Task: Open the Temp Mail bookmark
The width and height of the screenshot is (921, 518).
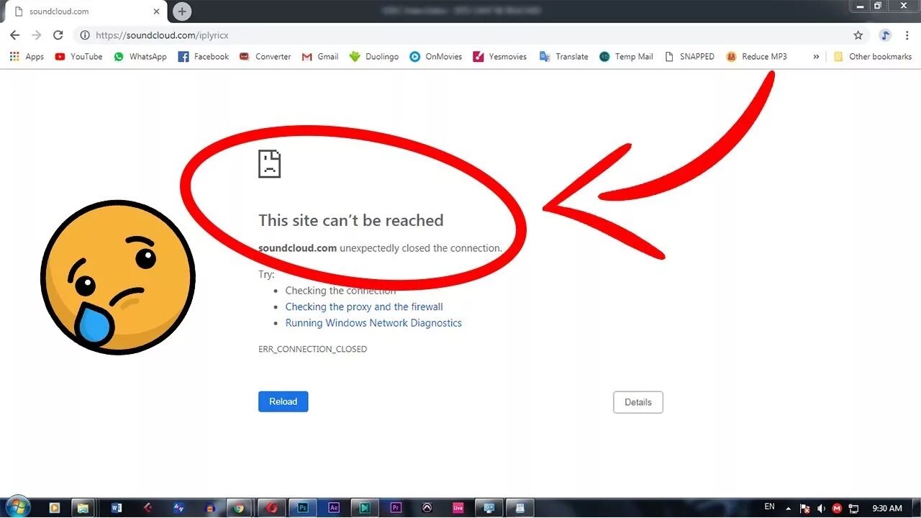Action: point(626,57)
